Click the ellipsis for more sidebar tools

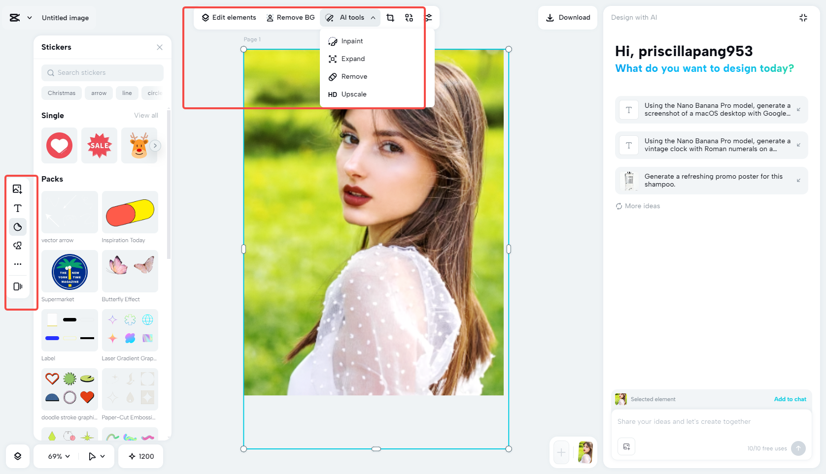pos(18,264)
